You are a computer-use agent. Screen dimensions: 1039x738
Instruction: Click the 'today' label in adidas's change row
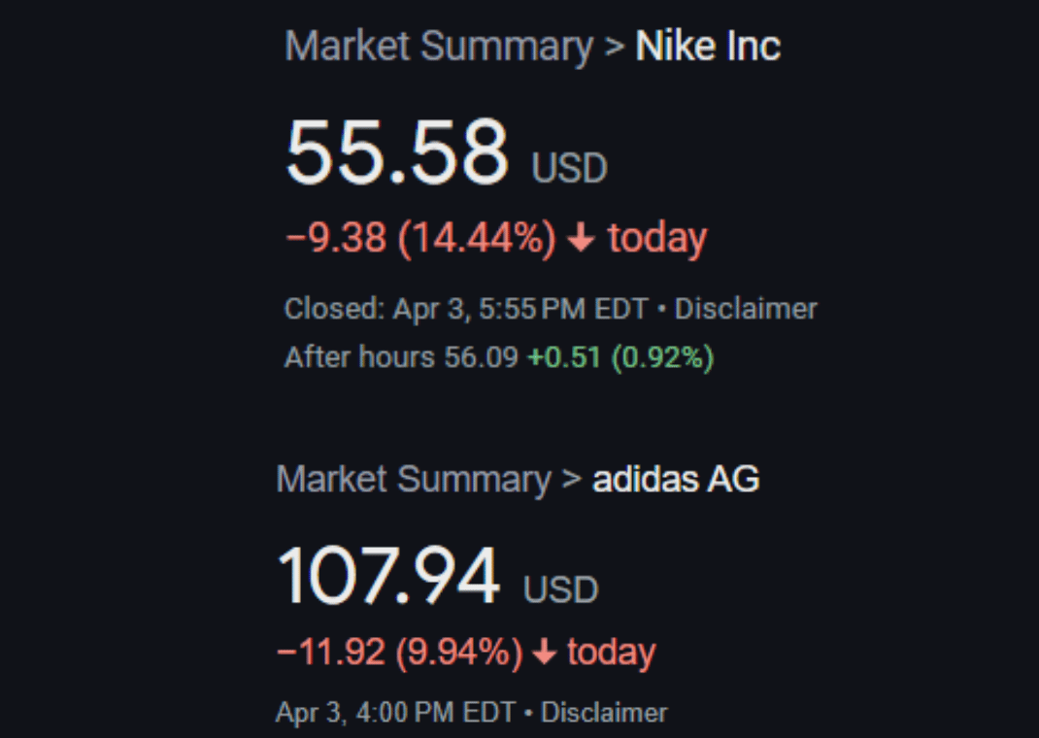coord(611,653)
